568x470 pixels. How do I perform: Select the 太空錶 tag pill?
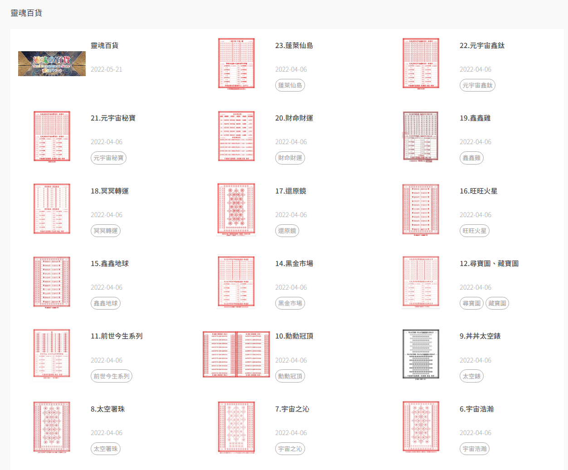coord(471,376)
